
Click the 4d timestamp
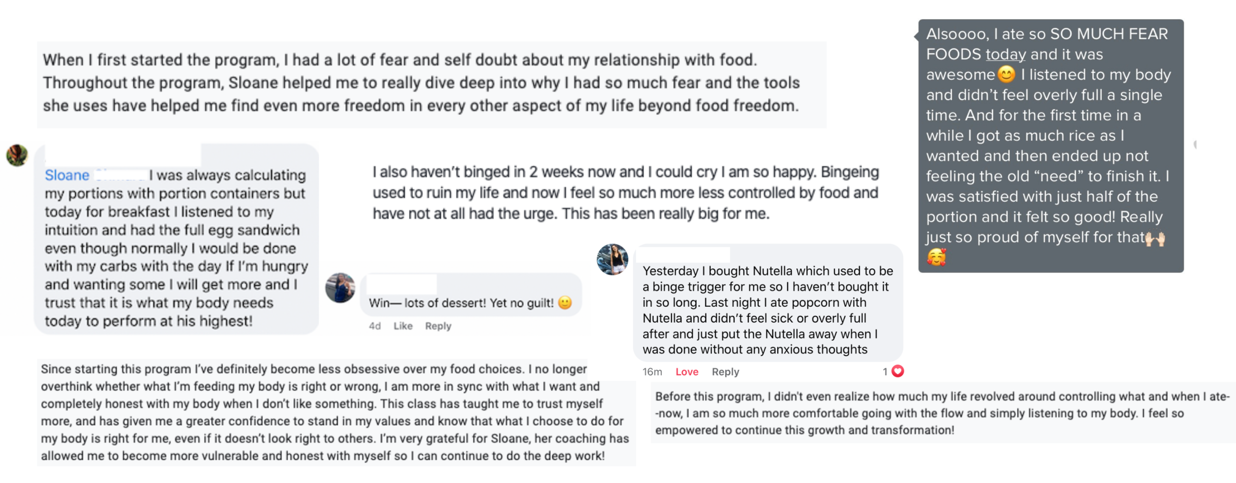[375, 326]
